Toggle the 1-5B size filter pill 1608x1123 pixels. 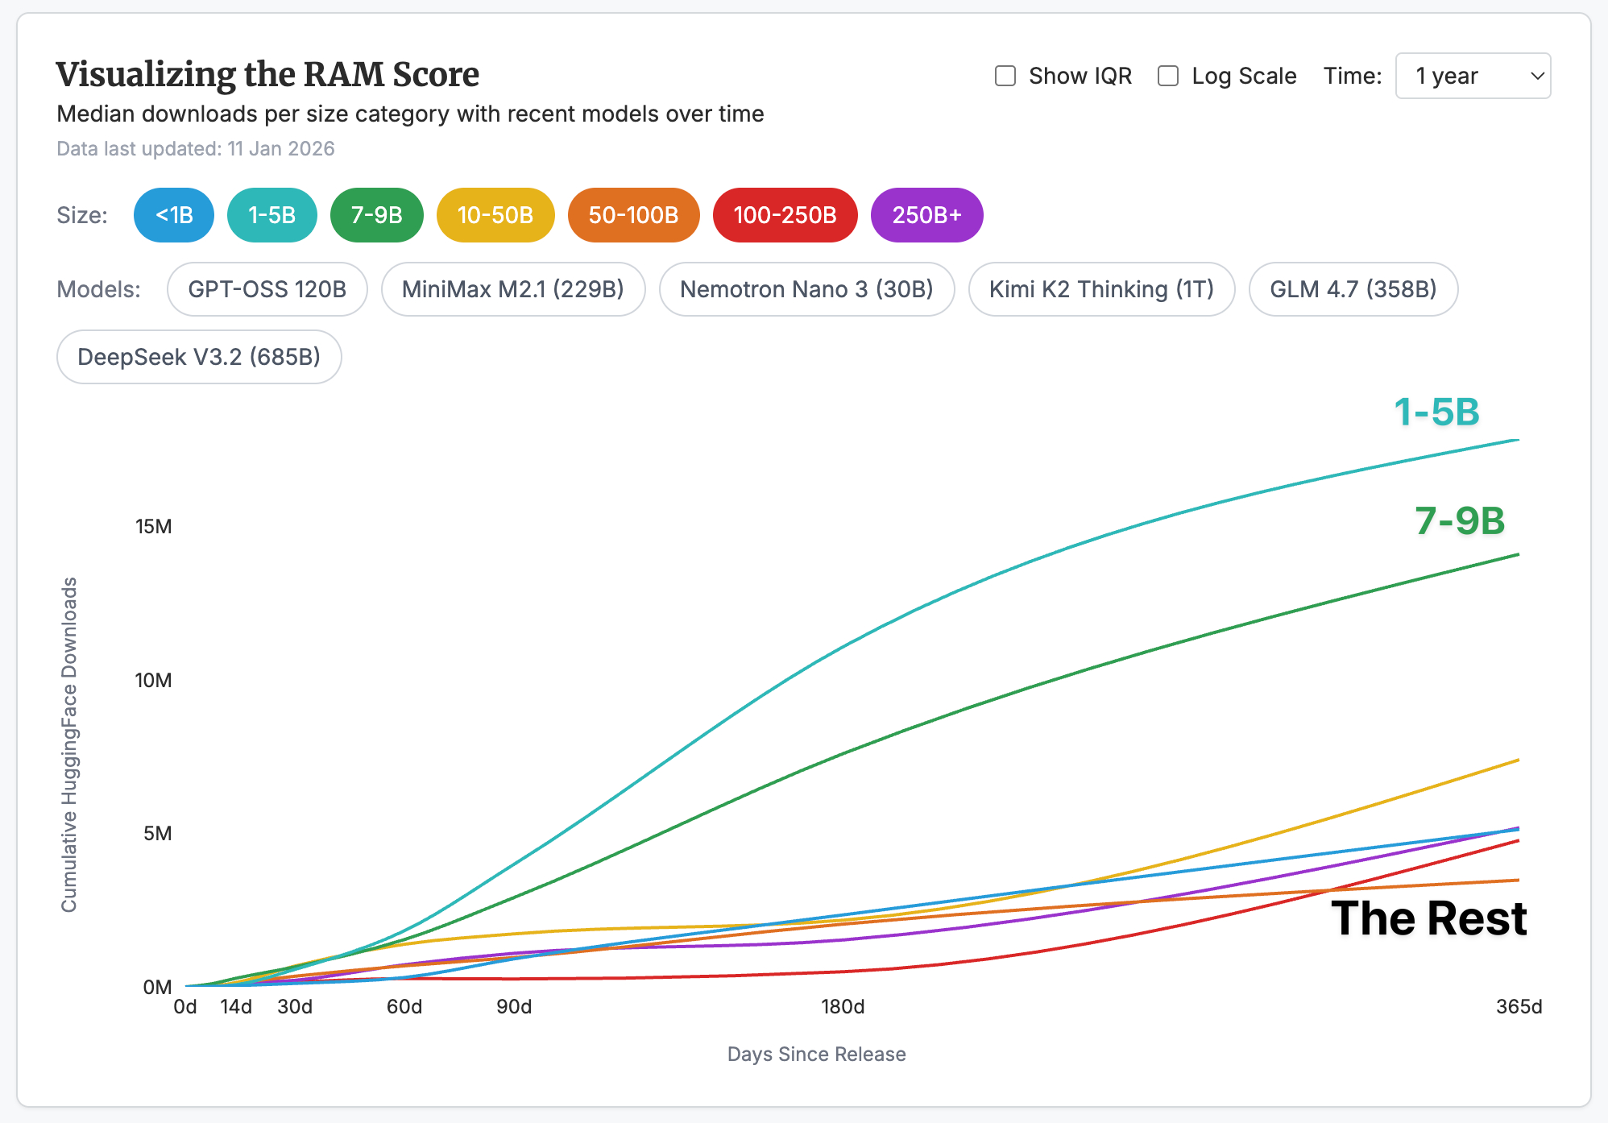point(271,215)
